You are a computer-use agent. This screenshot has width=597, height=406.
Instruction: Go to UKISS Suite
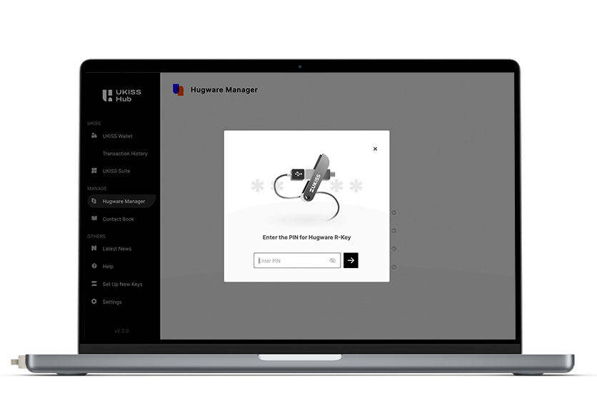click(116, 171)
